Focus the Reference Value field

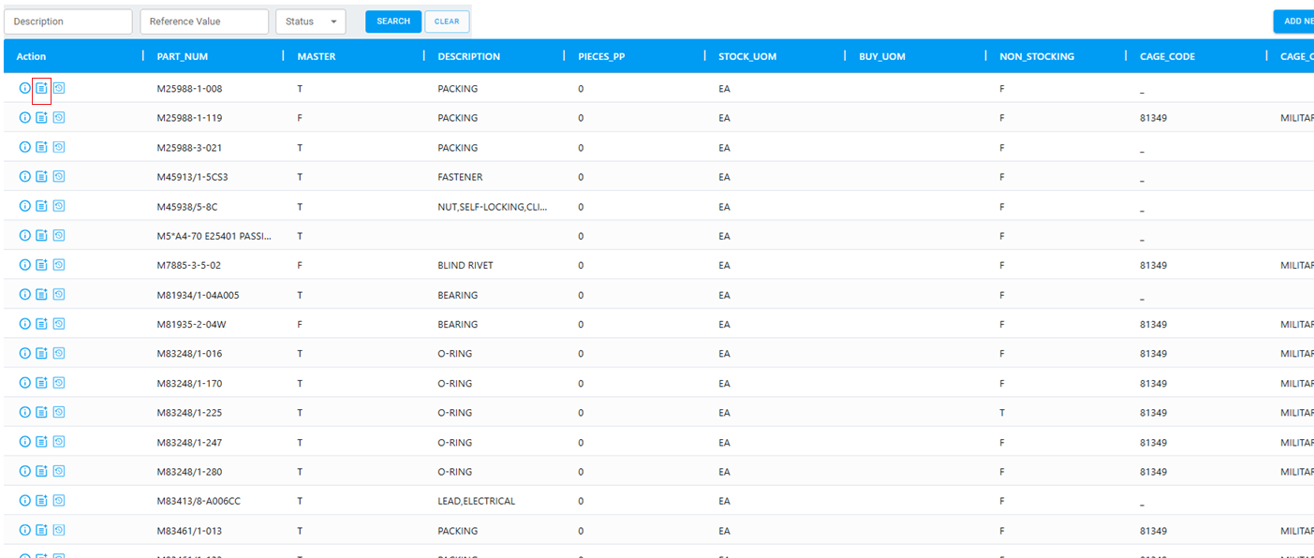204,22
